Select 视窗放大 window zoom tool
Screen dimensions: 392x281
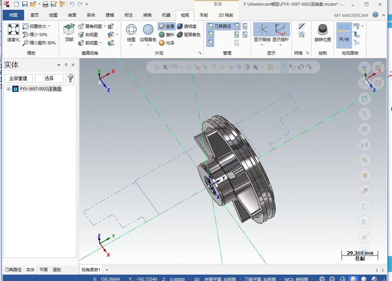[35, 26]
